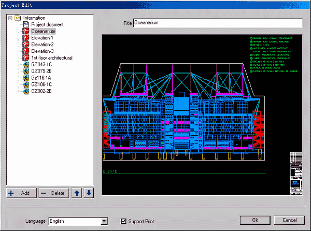
Task: Select Elevation-2 in the tree
Action: click(43, 45)
